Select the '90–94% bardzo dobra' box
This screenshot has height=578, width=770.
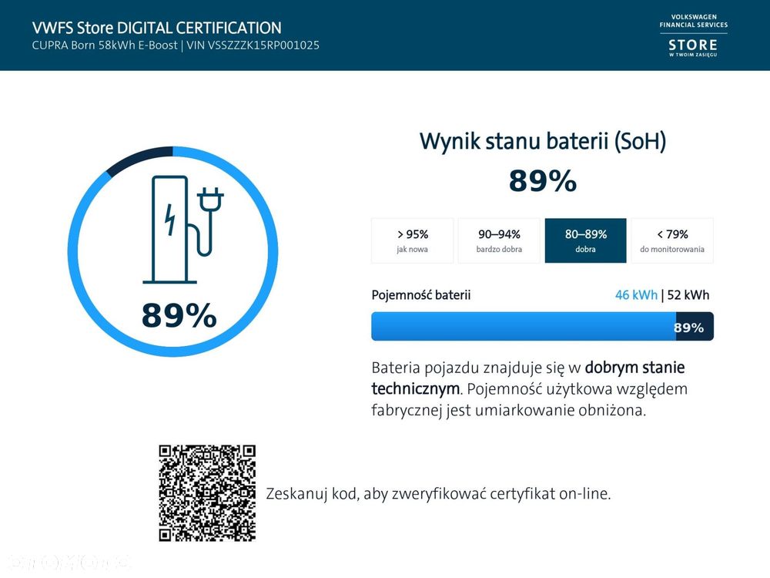click(499, 240)
